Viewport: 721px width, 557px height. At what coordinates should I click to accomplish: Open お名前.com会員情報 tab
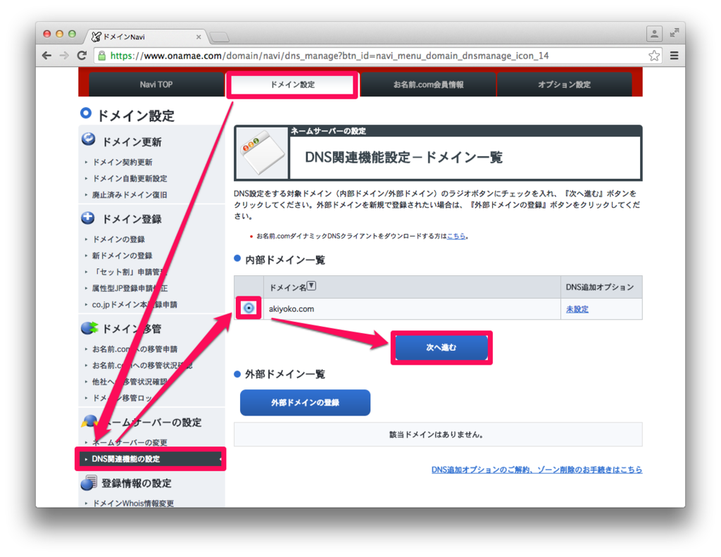pyautogui.click(x=428, y=85)
